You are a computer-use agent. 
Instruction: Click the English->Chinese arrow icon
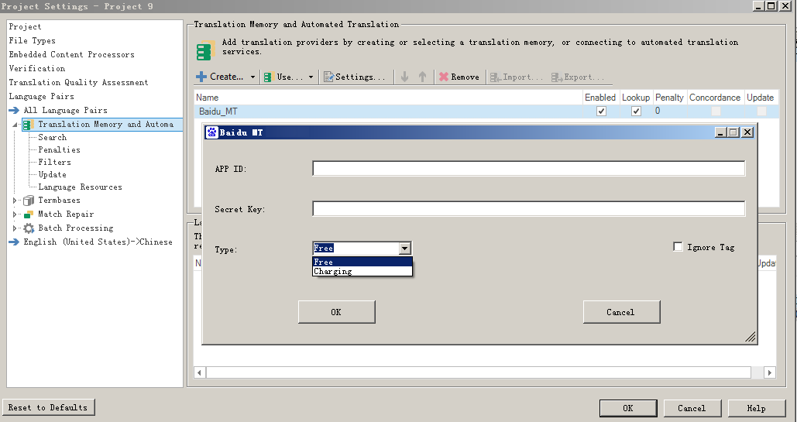14,242
